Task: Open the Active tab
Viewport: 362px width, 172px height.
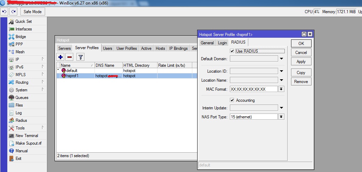Action: pos(146,48)
